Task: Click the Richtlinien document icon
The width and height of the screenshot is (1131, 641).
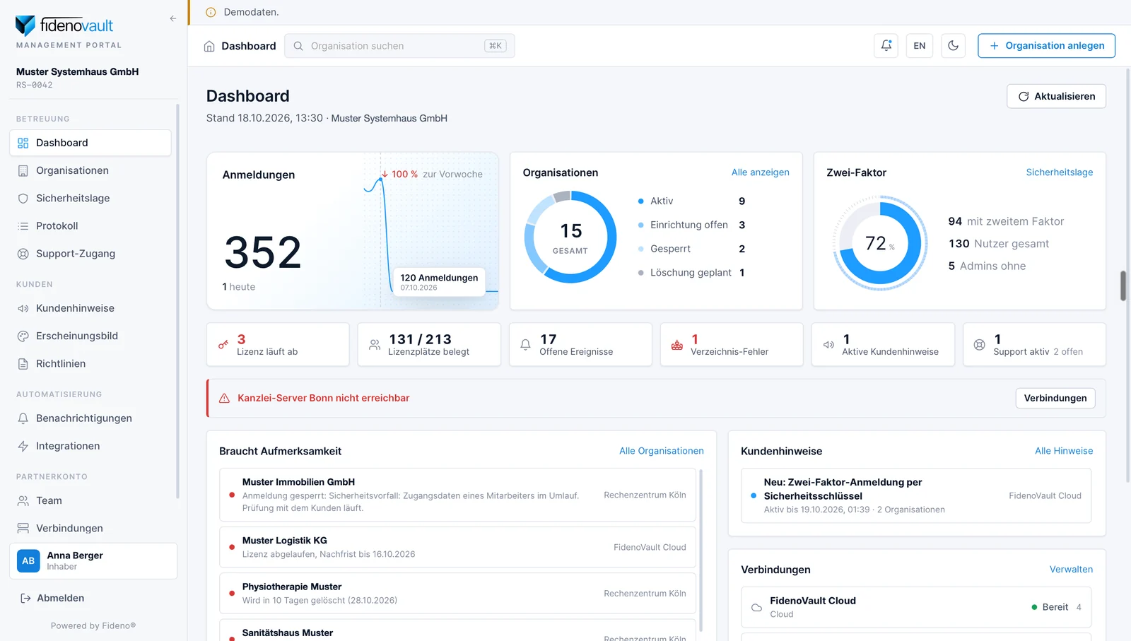Action: [x=23, y=363]
